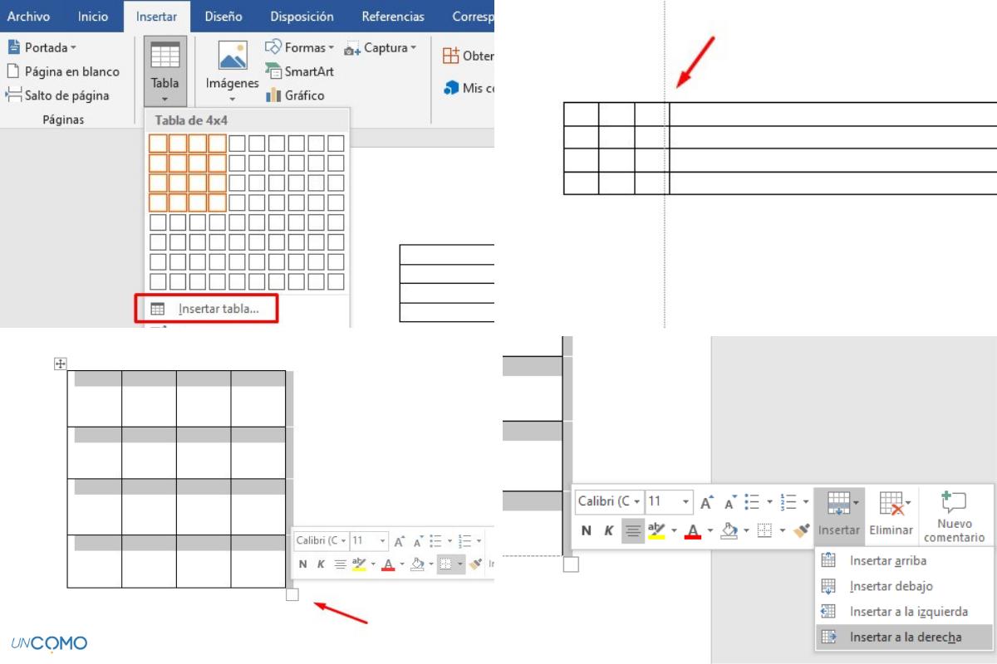Click the table move handle with four arrows
The width and height of the screenshot is (997, 664).
point(60,364)
